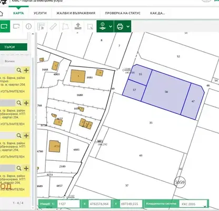
Task: Click the ТЪРСИ search button
Action: coord(14,47)
